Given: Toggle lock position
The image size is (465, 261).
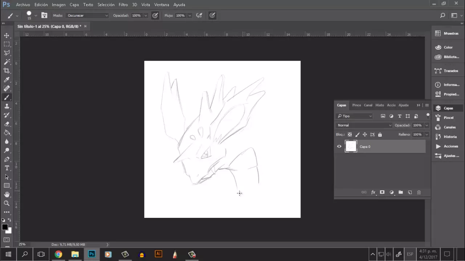Looking at the screenshot, I should (x=365, y=134).
